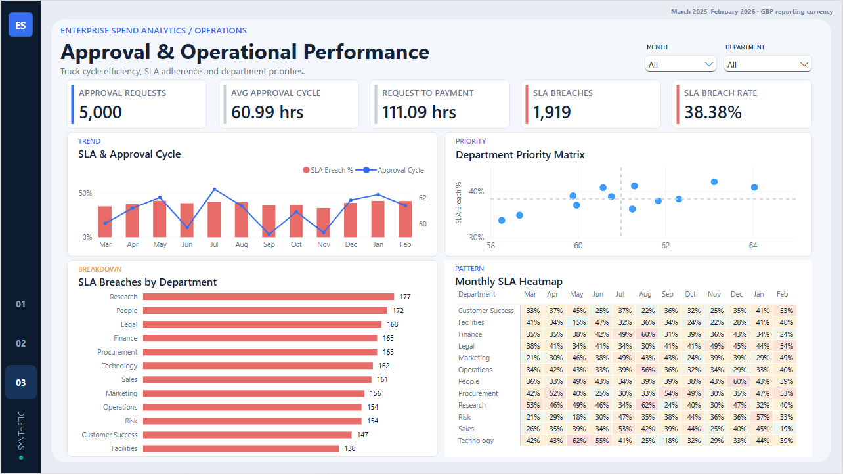Click the Approval Cycle legend marker
The height and width of the screenshot is (474, 843).
tap(367, 170)
